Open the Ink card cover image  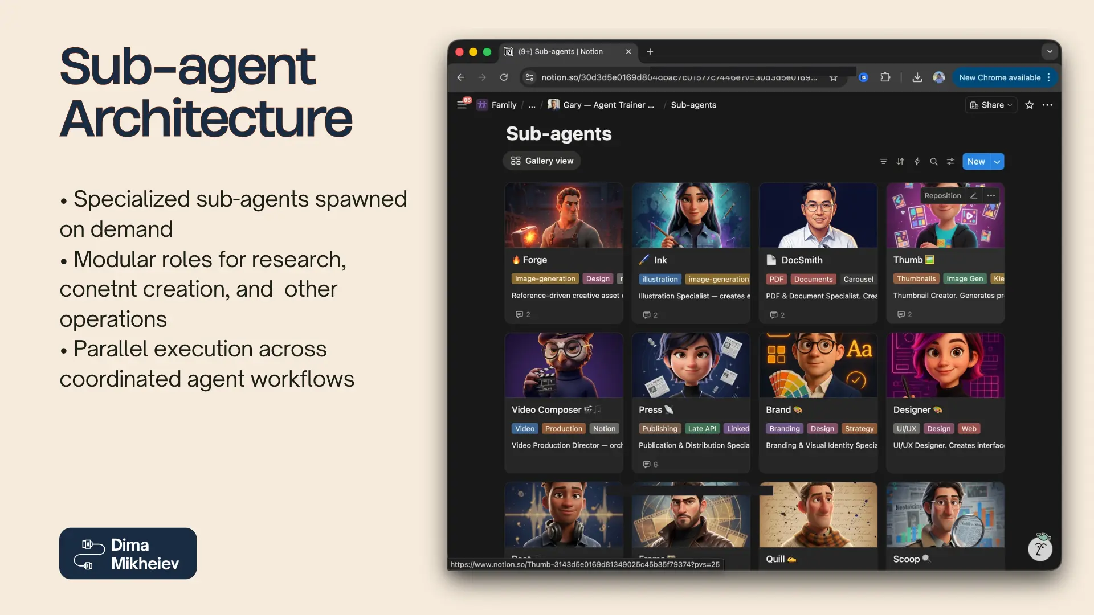point(691,215)
